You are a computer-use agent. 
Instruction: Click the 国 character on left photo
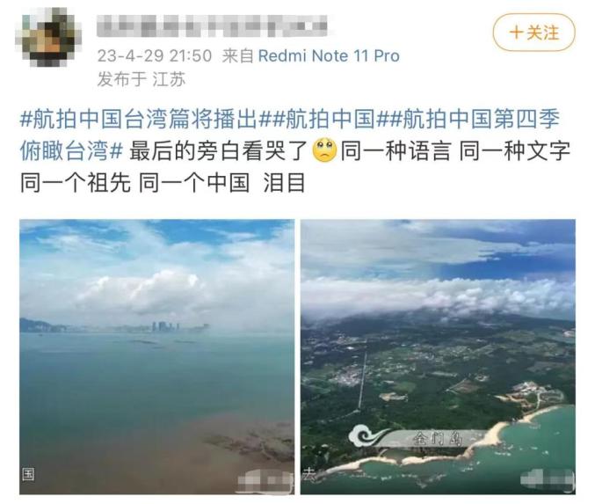28,474
